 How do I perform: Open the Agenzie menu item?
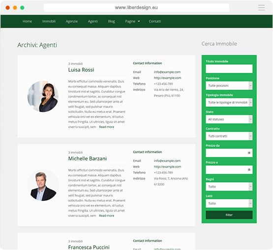(72, 21)
